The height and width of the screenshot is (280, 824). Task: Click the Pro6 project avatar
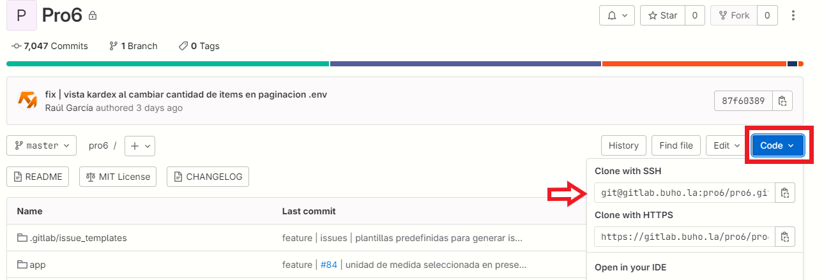click(x=22, y=15)
